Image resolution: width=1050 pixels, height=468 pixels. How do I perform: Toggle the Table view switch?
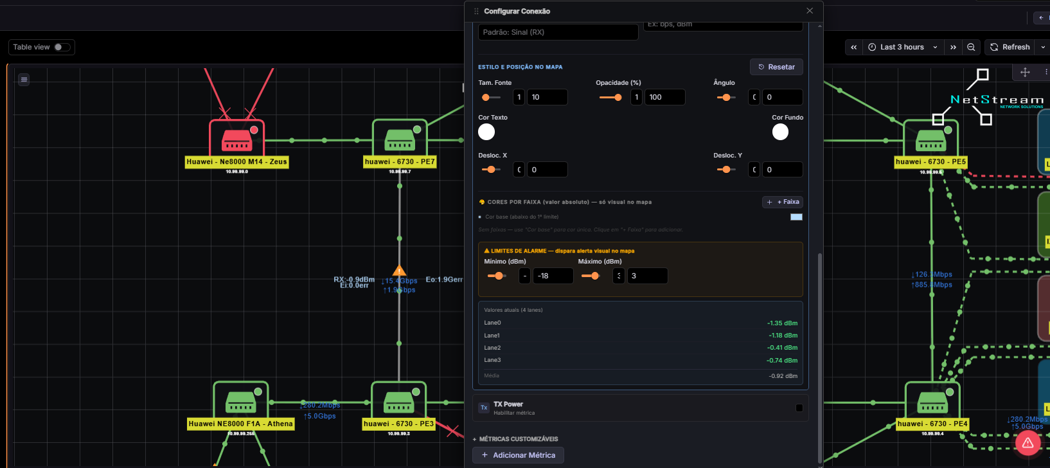(62, 47)
